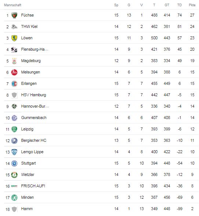
Task: Select the Lemgo Lippe shield logo
Action: tap(14, 152)
